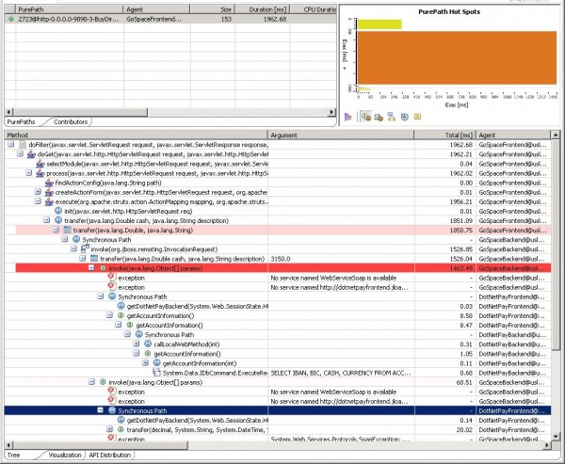Click the init HttpServletRequest node icon
The image size is (565, 464).
[x=58, y=211]
